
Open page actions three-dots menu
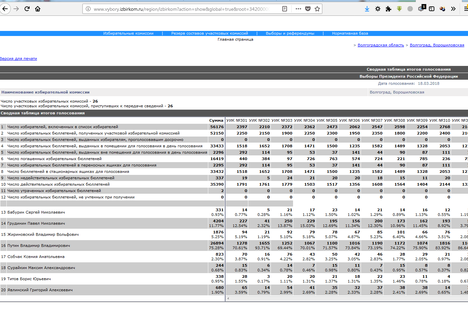point(298,9)
